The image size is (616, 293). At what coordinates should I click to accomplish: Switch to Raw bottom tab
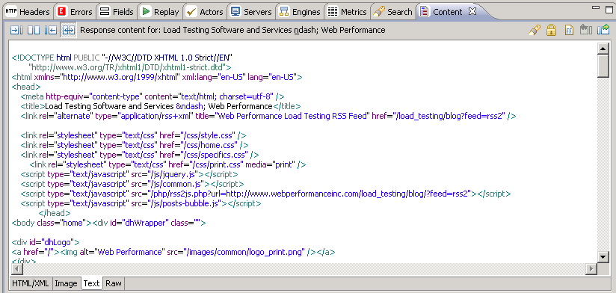pos(114,283)
